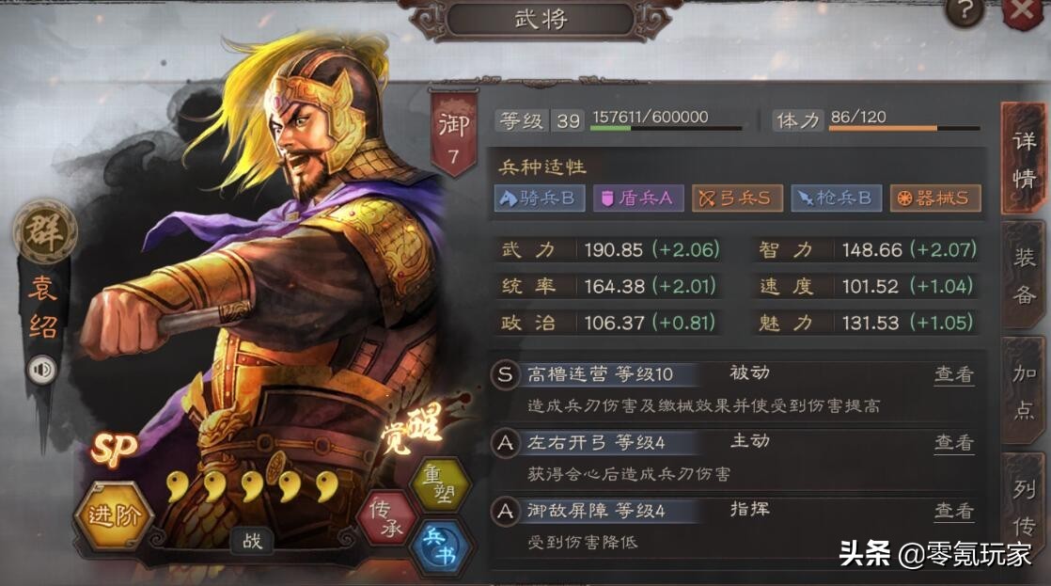
Task: Switch to the 加点 side tab
Action: (x=1024, y=390)
